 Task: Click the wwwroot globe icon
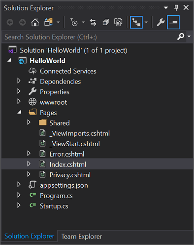tap(32, 102)
